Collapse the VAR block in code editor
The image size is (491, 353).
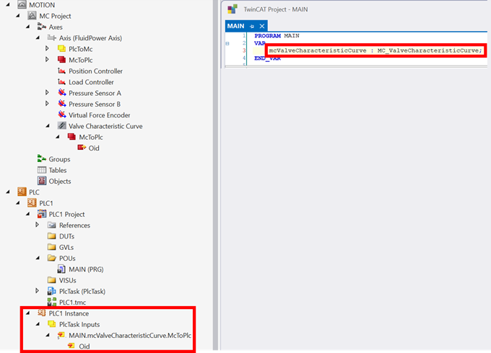point(227,44)
